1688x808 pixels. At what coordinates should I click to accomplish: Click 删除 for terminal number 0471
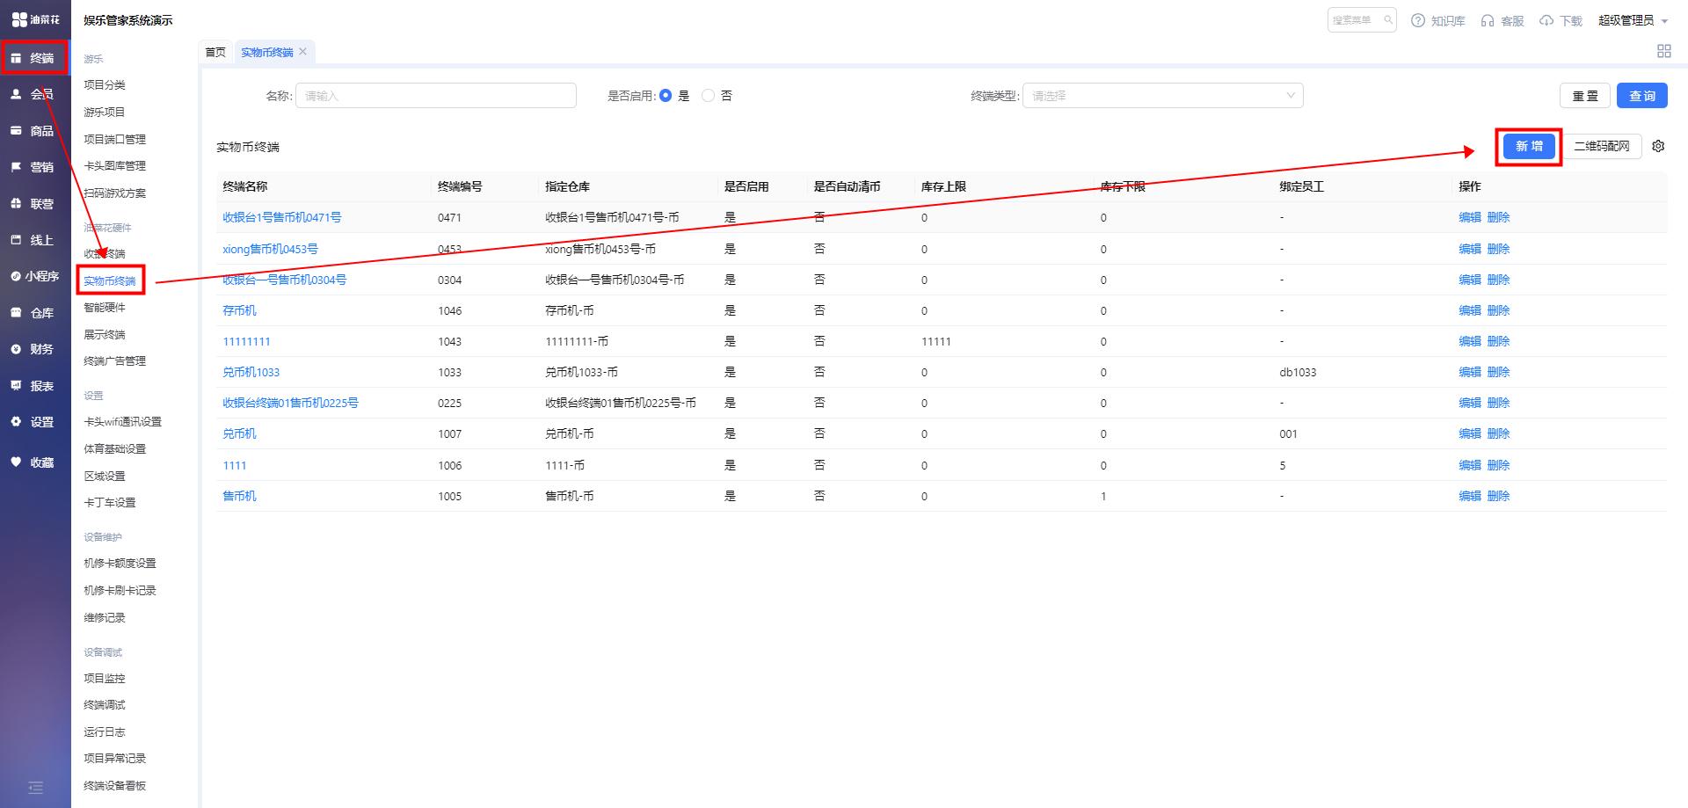[1498, 217]
